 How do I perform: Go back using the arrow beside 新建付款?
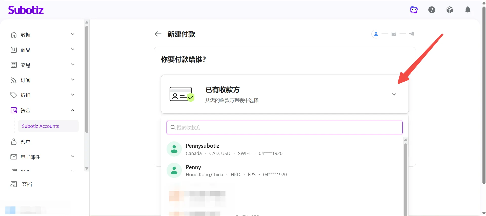pyautogui.click(x=158, y=34)
